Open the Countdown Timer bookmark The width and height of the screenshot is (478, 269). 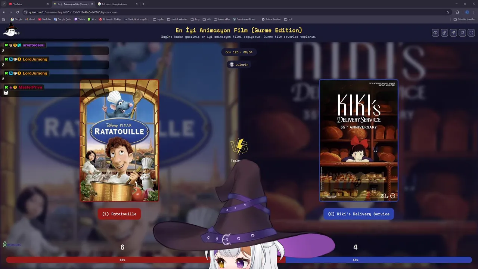(245, 19)
